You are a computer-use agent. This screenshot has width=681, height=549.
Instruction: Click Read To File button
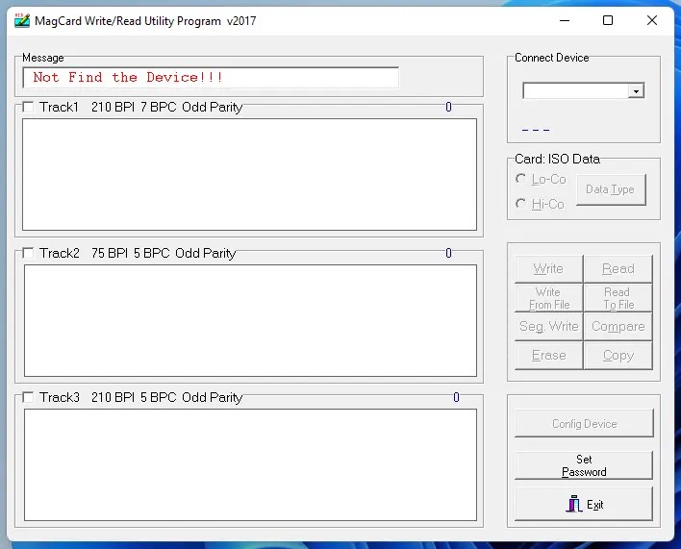618,298
